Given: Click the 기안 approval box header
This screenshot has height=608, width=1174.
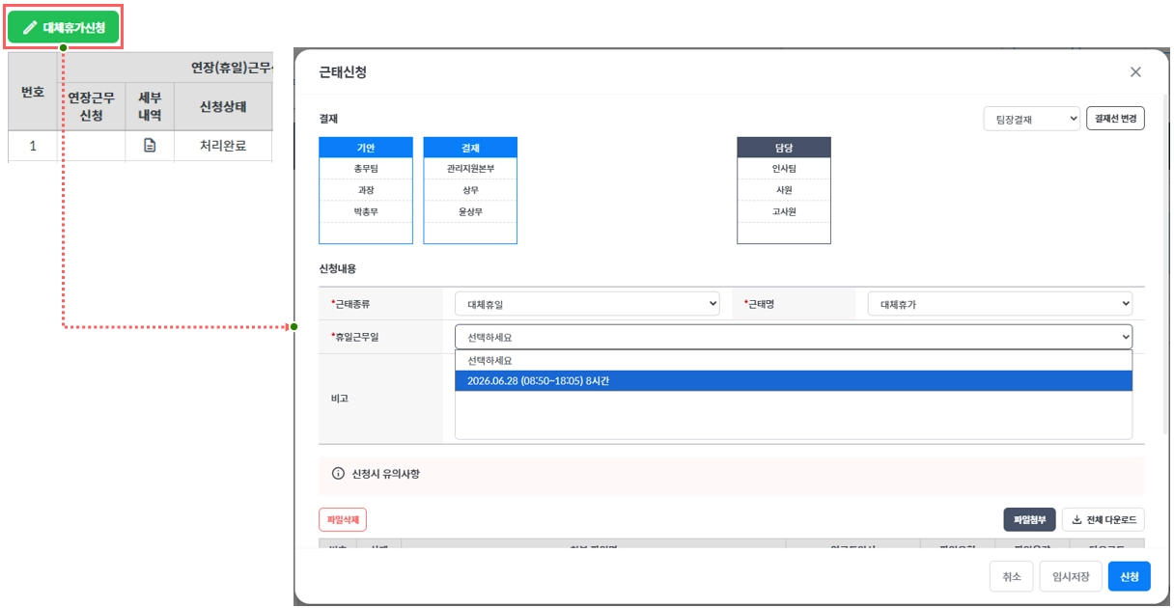Looking at the screenshot, I should (366, 148).
